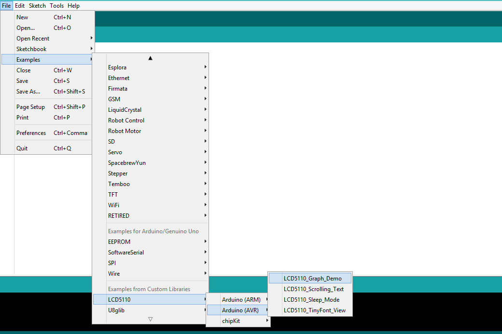Expand the Sketchbook submenu
The height and width of the screenshot is (334, 502).
pos(48,49)
